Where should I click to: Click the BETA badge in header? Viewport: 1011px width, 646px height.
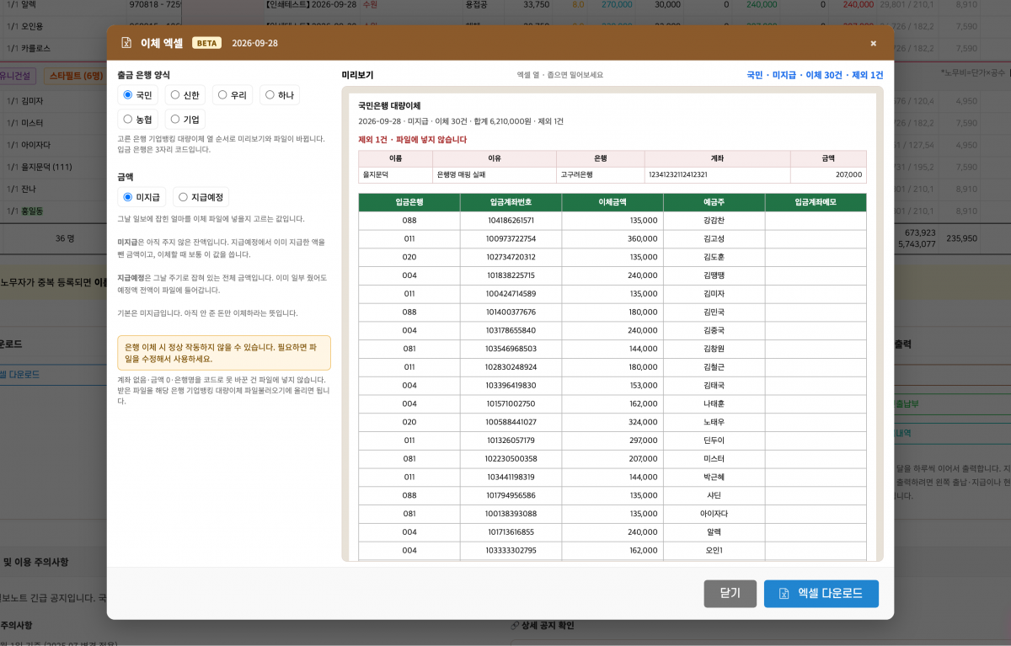pos(206,43)
